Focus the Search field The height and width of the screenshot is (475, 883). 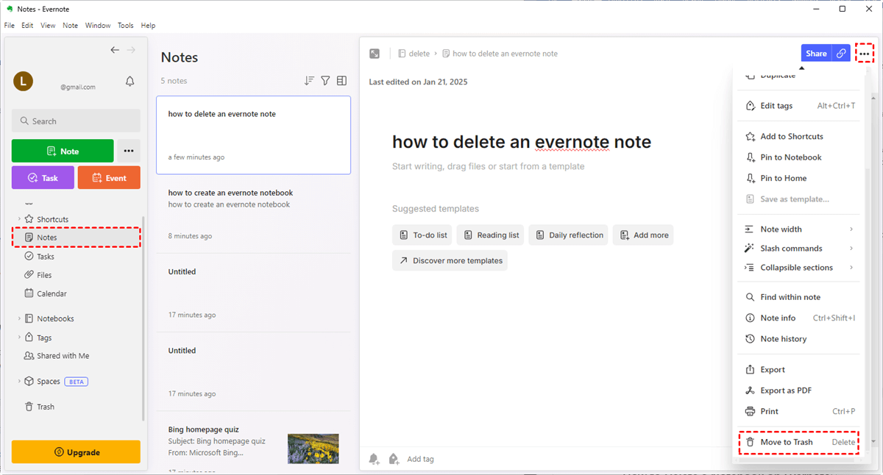tap(76, 121)
